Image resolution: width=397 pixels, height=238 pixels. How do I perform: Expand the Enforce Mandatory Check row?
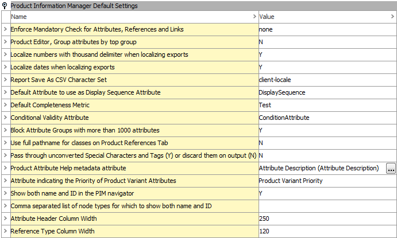5,29
